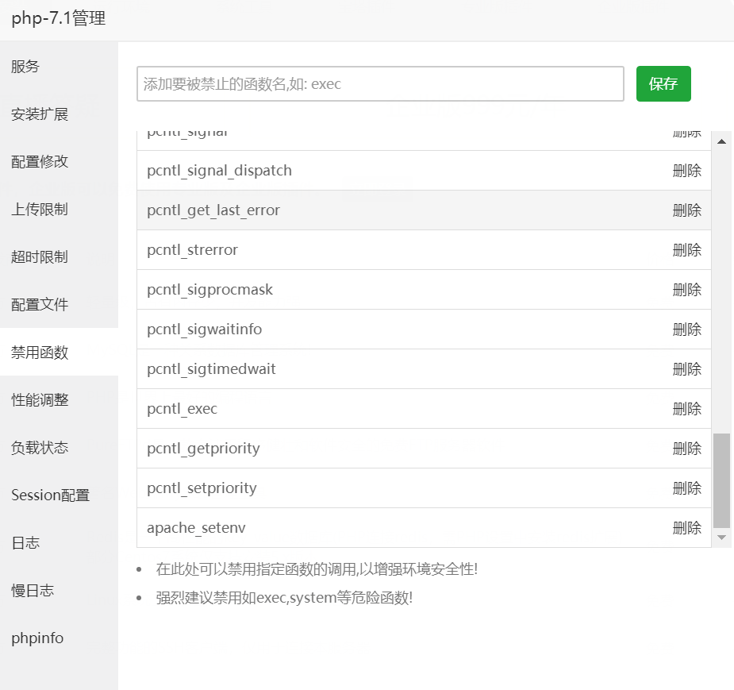View the 日志 page
The image size is (734, 690).
click(25, 542)
